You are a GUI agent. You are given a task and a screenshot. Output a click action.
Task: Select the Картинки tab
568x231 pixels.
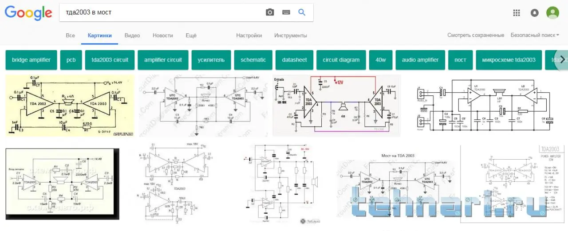100,35
